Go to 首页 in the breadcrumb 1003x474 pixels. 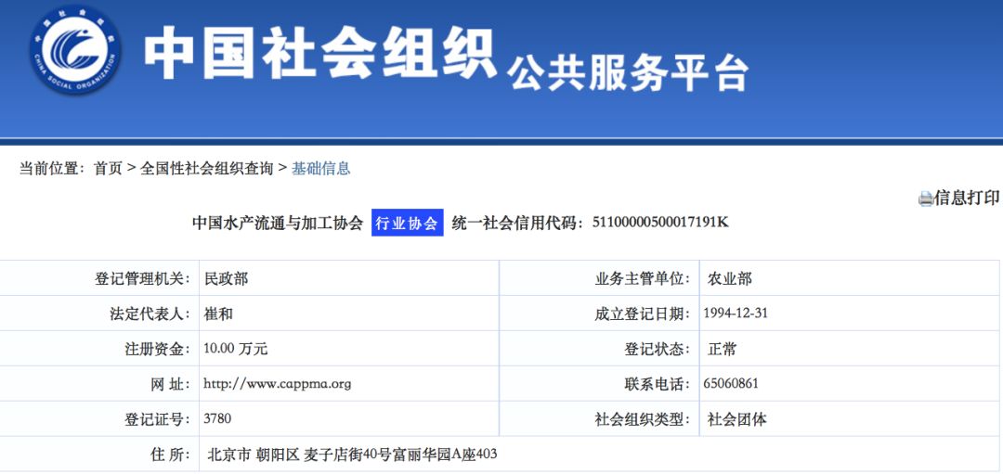pyautogui.click(x=108, y=168)
